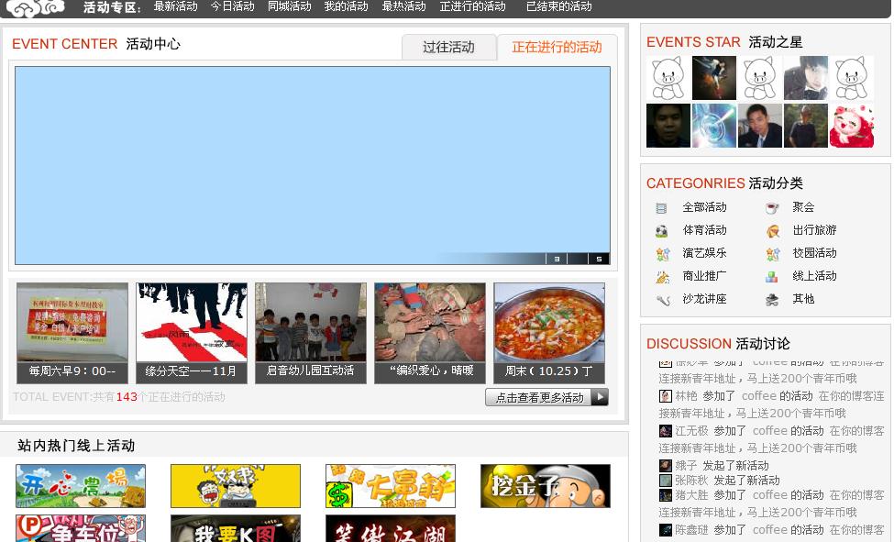This screenshot has height=542, width=894.
Task: Click the red pig avatar in Events Star
Action: [852, 126]
